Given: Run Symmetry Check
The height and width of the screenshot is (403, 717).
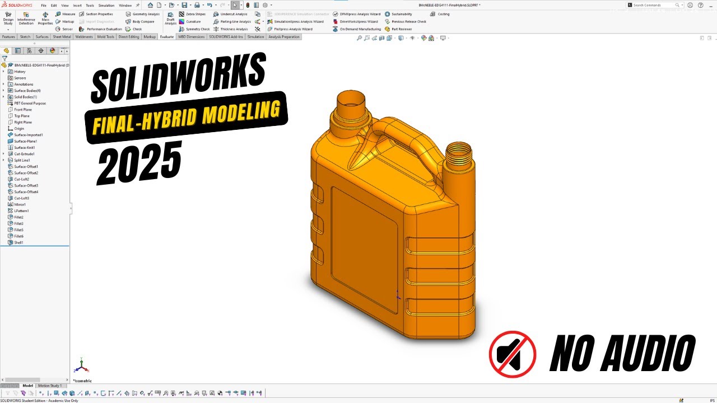Looking at the screenshot, I should (194, 29).
